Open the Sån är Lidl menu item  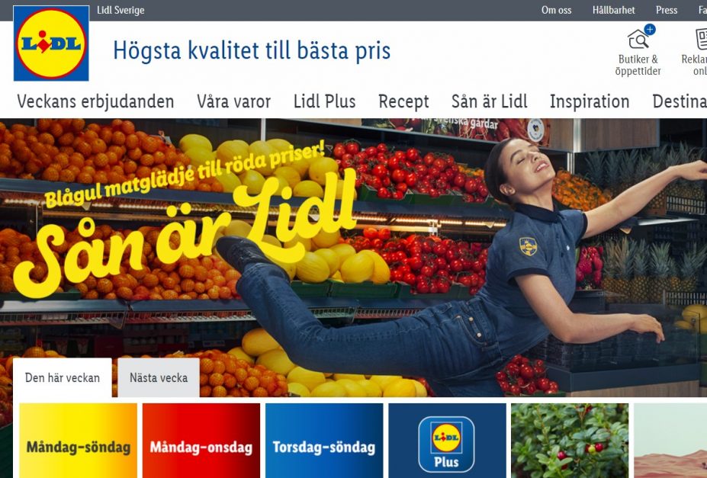pos(489,101)
